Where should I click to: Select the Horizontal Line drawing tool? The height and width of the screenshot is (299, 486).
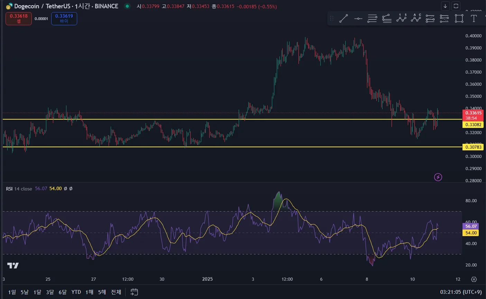click(x=358, y=19)
